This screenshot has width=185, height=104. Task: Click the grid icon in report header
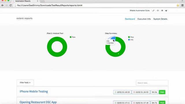point(162,10)
